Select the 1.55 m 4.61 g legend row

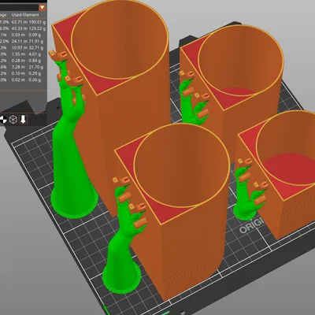[x=23, y=54]
